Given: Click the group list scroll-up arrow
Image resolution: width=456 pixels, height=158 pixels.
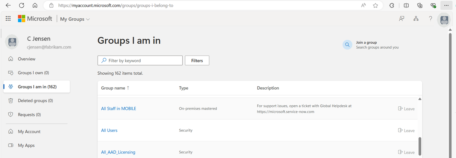Looking at the screenshot, I should (x=420, y=99).
